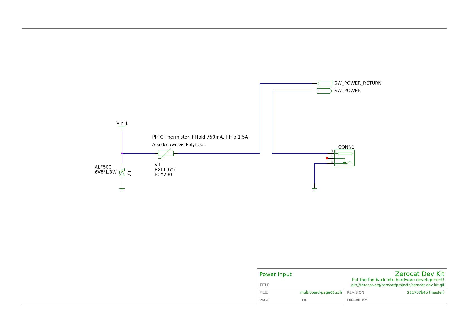Screen dimensions: 469x332
Task: Click the purple junction dot near Vin
Action: coord(122,153)
